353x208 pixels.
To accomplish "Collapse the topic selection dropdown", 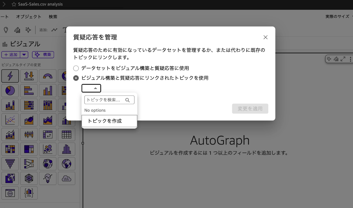I will coord(91,88).
